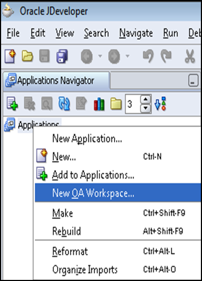Image resolution: width=202 pixels, height=281 pixels.
Task: Open the Forward button history dropdown arrow
Action: click(x=128, y=56)
